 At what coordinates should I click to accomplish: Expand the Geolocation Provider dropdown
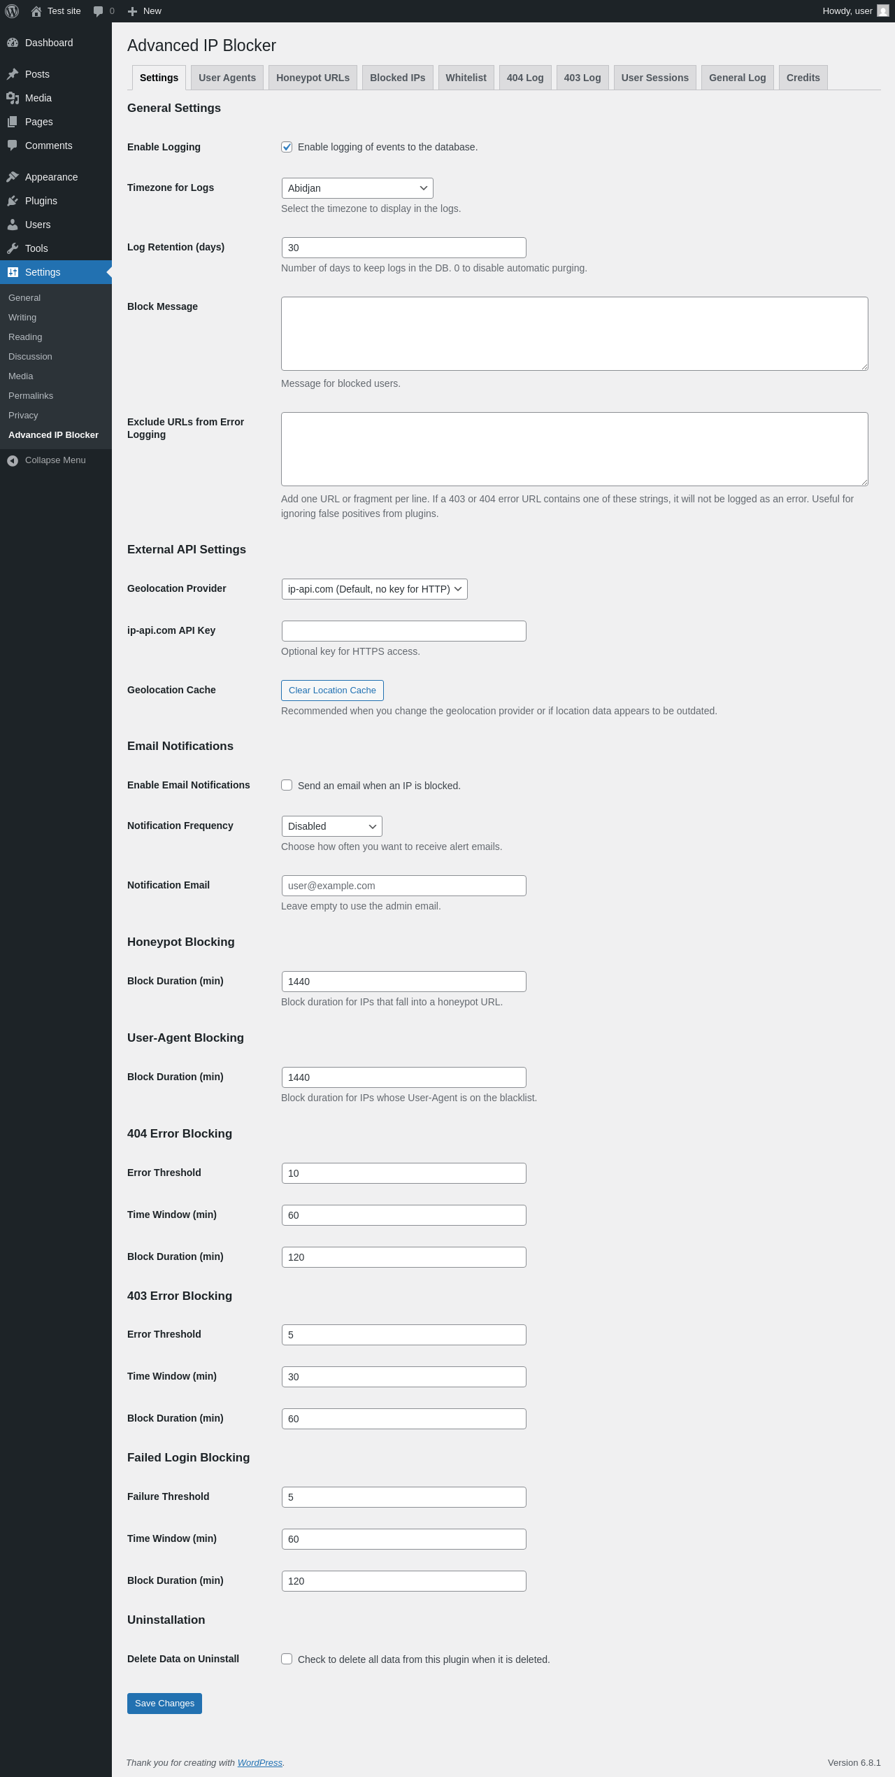(x=374, y=589)
